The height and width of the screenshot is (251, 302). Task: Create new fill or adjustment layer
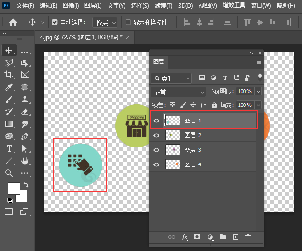(210, 237)
